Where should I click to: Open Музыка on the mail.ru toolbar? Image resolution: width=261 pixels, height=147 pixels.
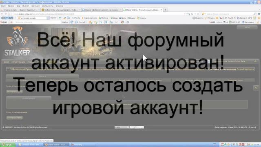pyautogui.click(x=210, y=18)
